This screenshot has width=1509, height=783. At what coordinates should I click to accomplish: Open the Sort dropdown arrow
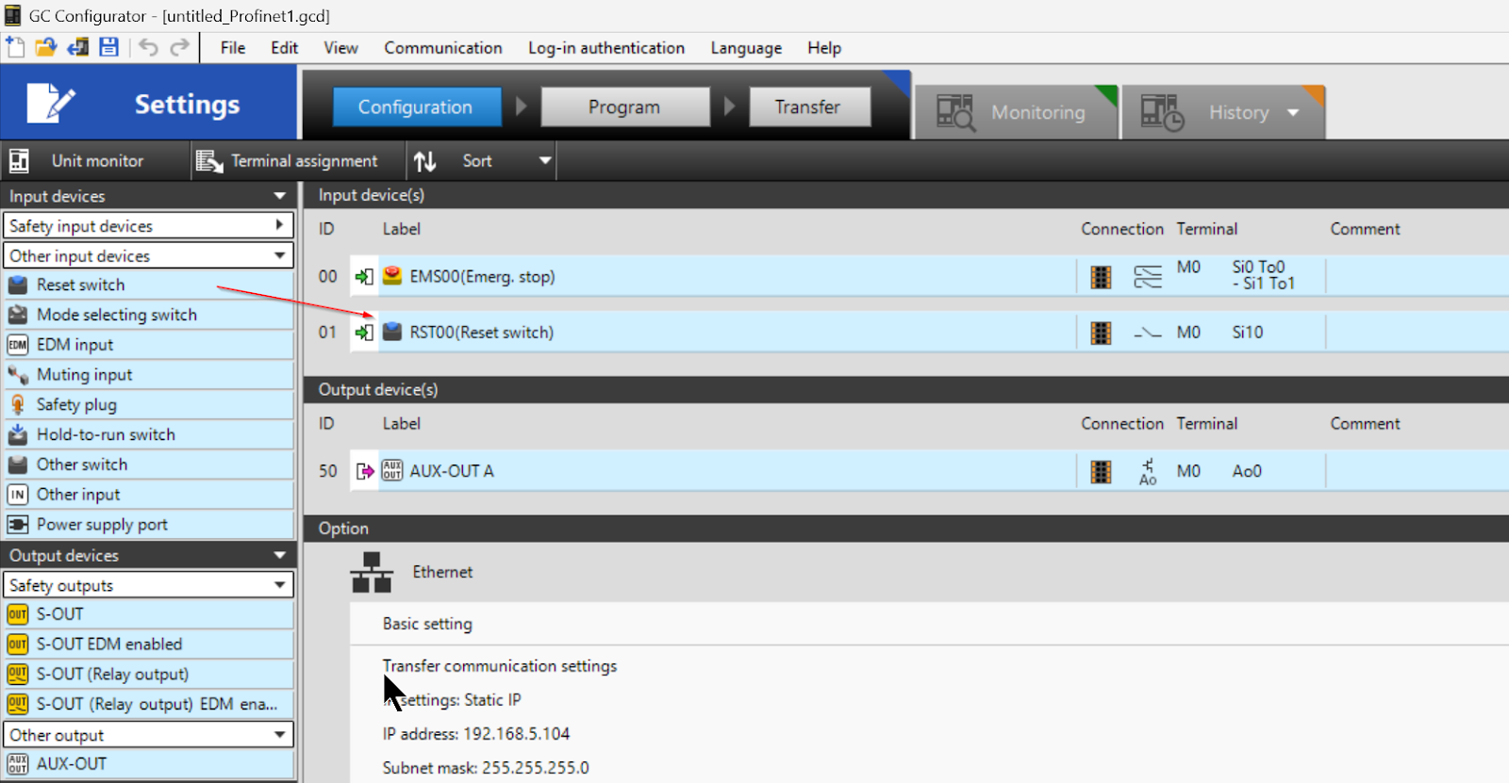pos(544,161)
